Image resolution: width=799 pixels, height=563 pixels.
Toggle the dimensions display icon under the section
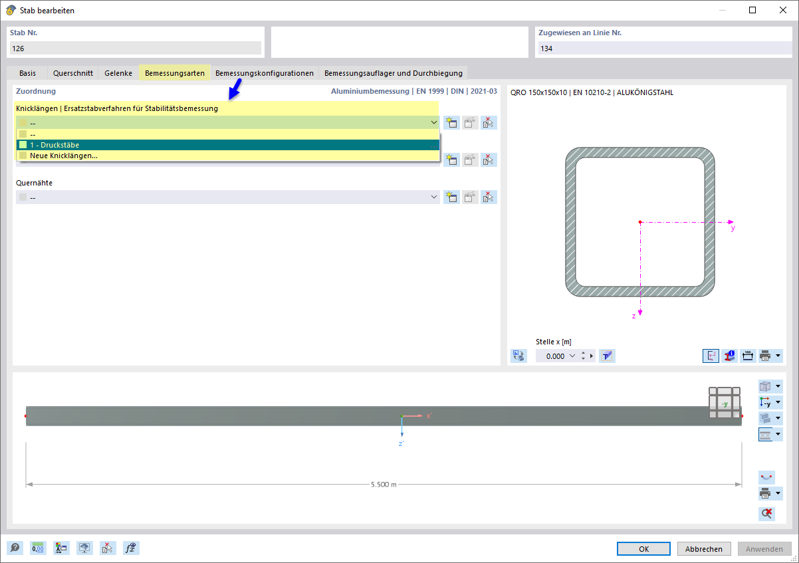[x=748, y=356]
